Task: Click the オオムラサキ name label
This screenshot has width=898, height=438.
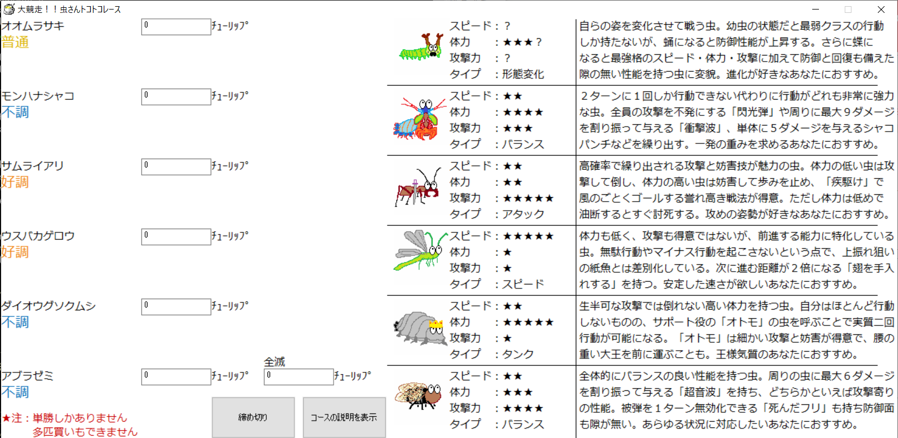Action: pyautogui.click(x=33, y=26)
